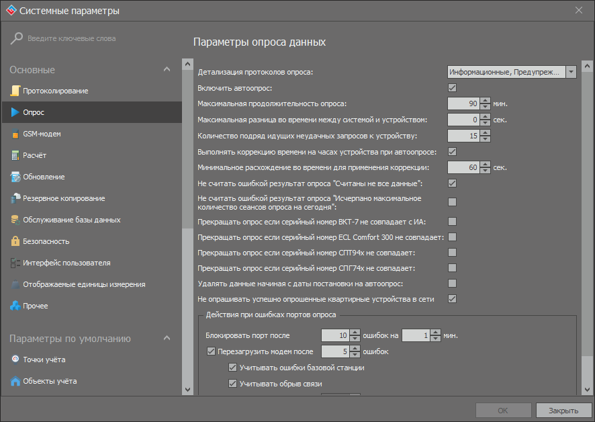
Task: Select the GSM-модем icon in sidebar
Action: (15, 134)
